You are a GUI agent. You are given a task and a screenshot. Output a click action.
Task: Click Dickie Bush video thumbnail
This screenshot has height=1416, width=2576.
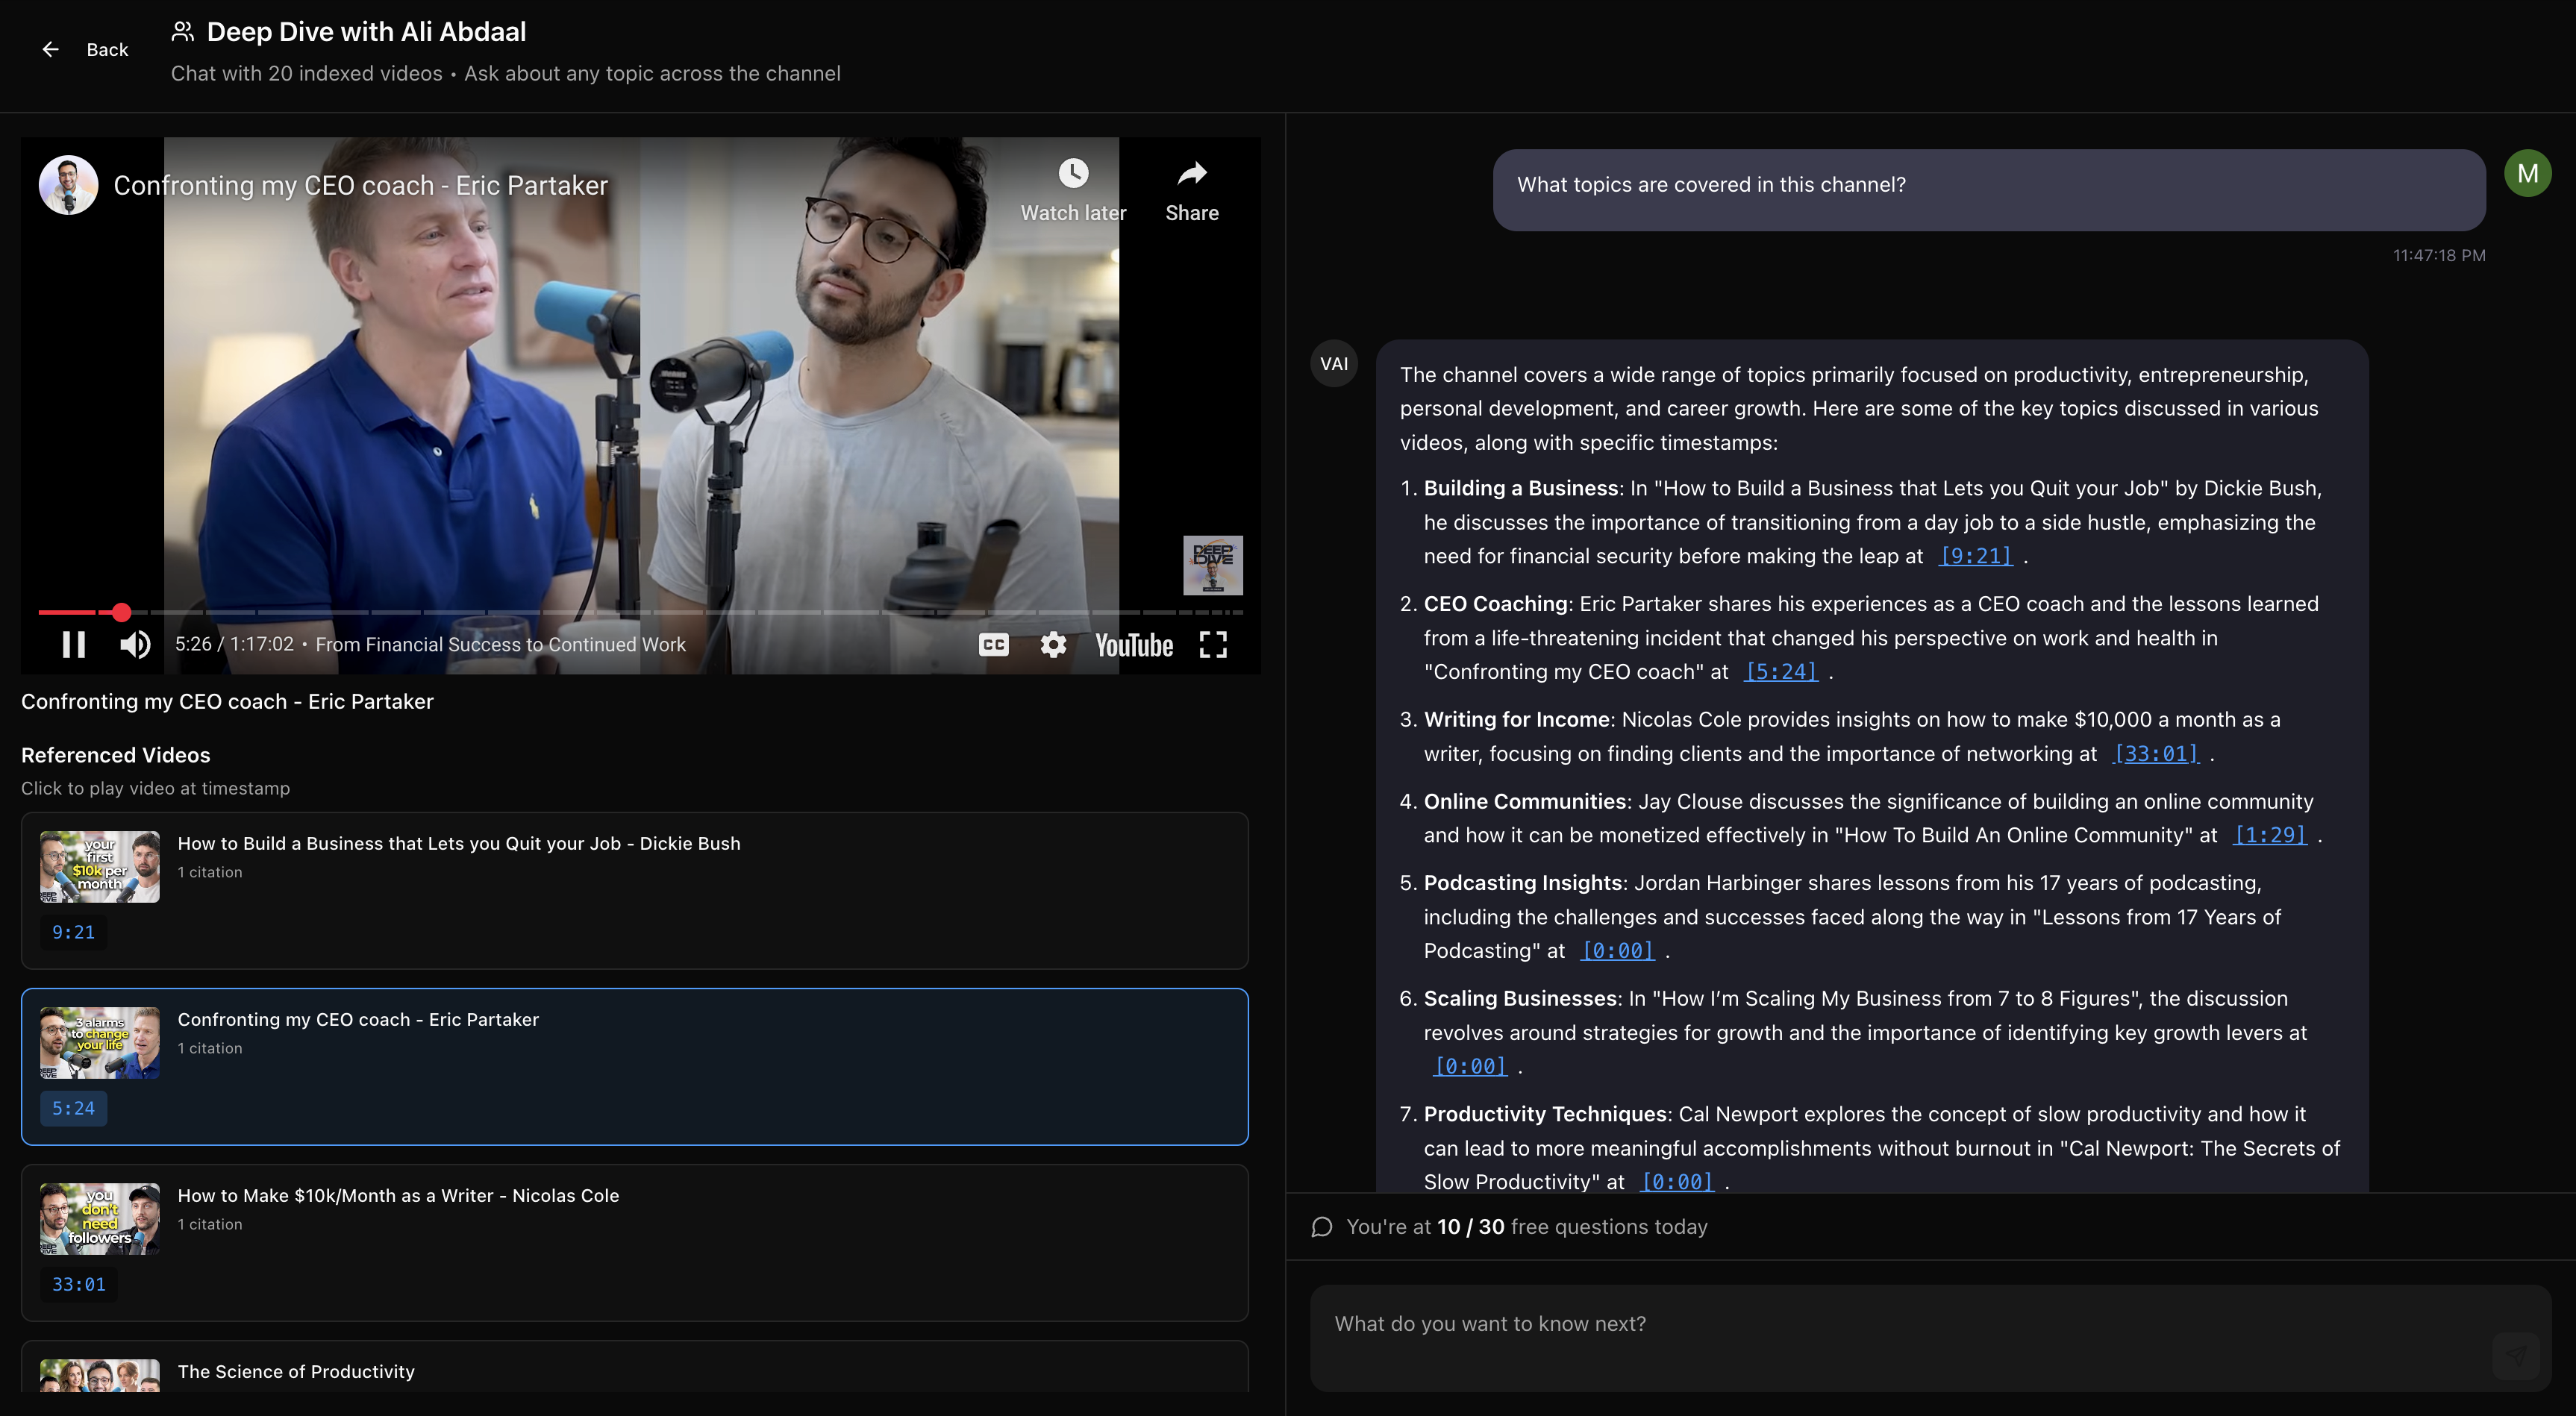99,867
